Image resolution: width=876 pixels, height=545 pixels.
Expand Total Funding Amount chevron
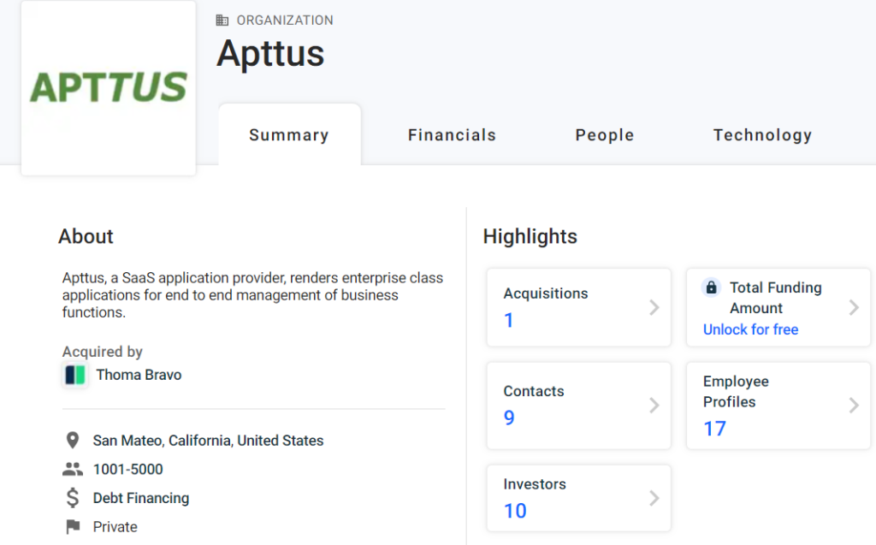(854, 307)
